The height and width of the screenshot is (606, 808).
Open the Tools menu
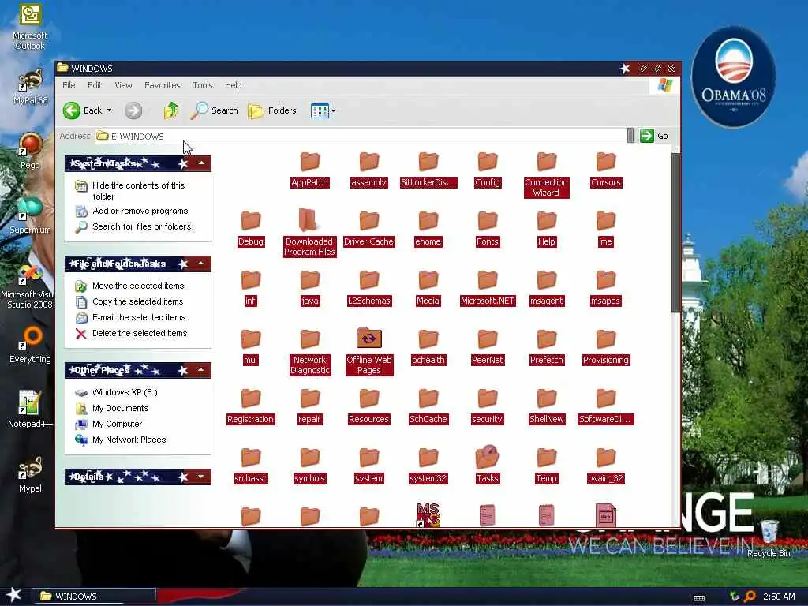[203, 85]
